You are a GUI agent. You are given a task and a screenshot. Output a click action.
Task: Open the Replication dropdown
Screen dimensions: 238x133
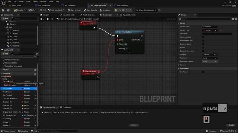click(210, 58)
